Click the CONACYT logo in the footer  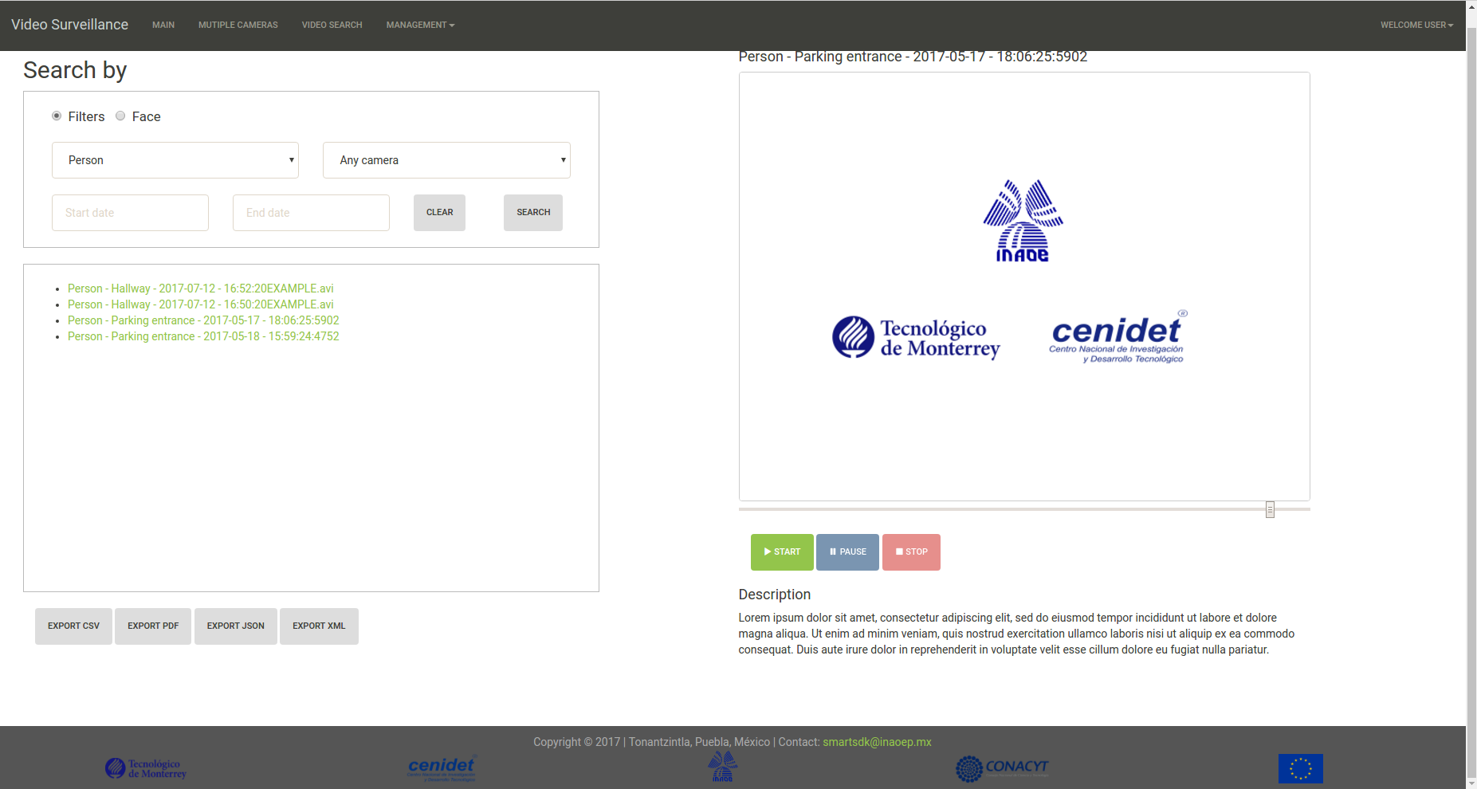(x=1002, y=768)
